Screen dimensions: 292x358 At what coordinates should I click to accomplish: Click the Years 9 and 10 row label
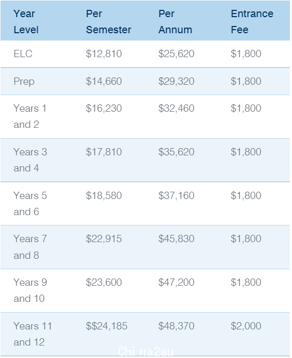pos(30,290)
